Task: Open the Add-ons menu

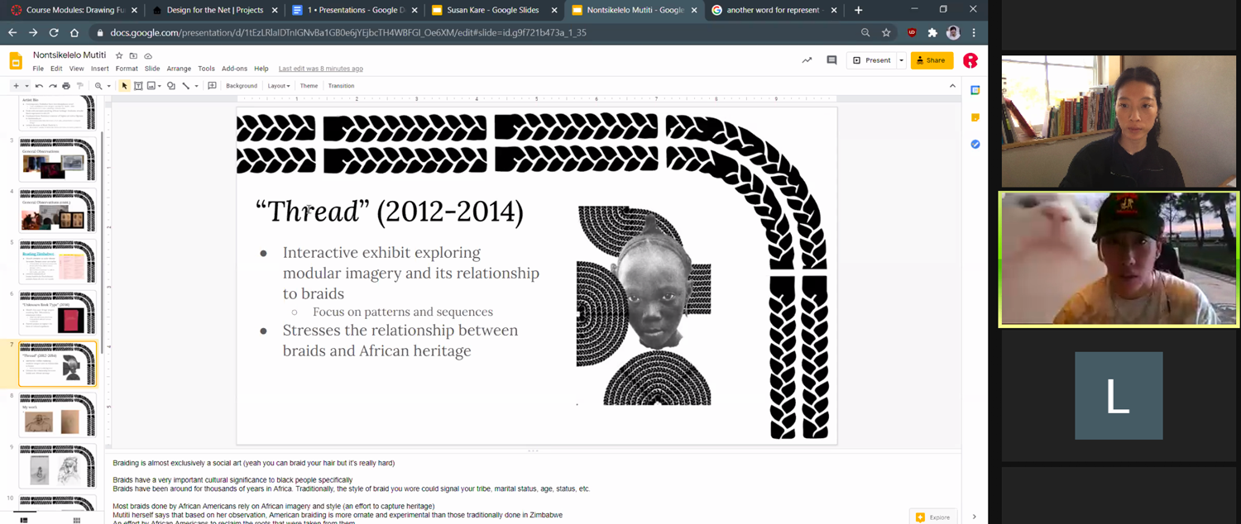Action: pos(235,69)
